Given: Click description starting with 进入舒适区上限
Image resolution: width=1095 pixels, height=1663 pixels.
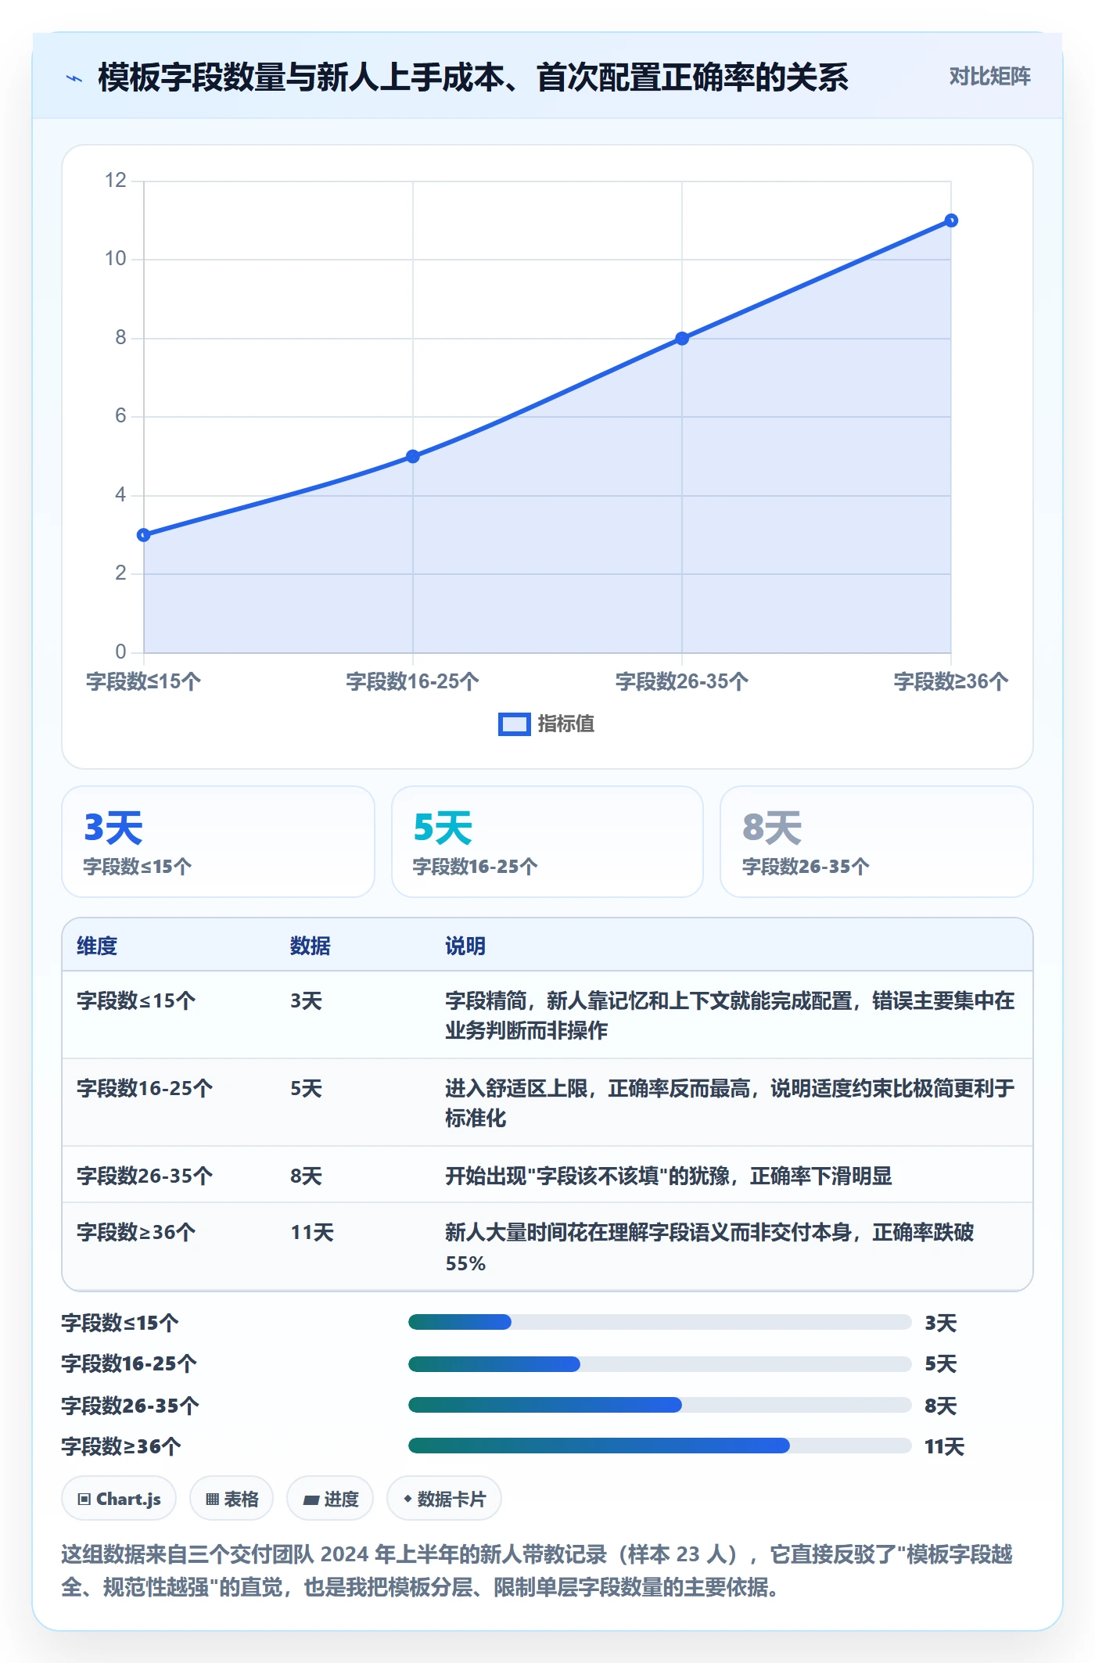Looking at the screenshot, I should pyautogui.click(x=730, y=1103).
